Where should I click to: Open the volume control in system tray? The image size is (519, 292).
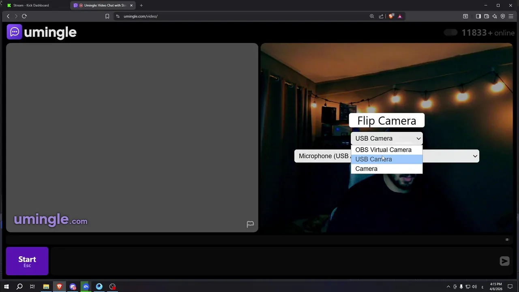click(474, 287)
